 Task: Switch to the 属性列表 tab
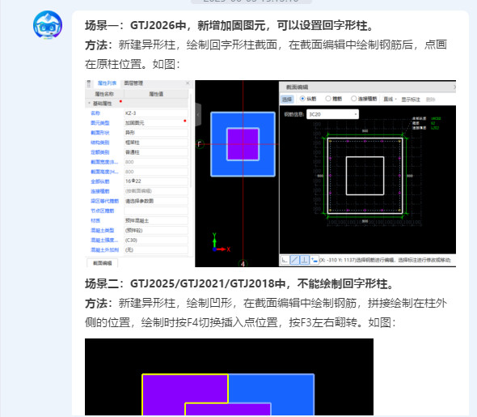coord(107,83)
